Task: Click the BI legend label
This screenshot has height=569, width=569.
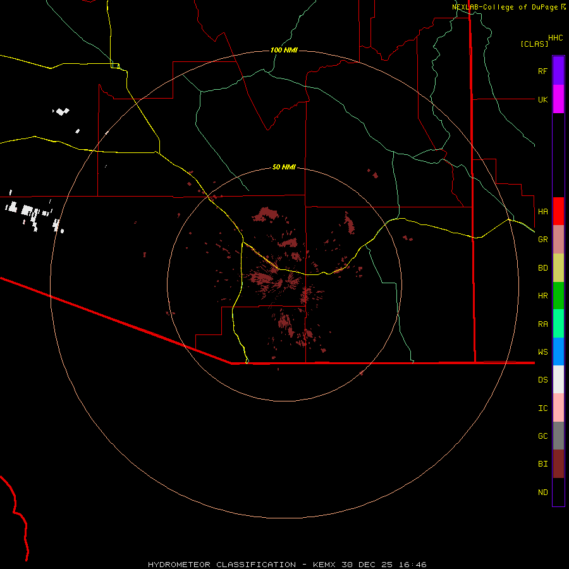Action: (x=542, y=464)
